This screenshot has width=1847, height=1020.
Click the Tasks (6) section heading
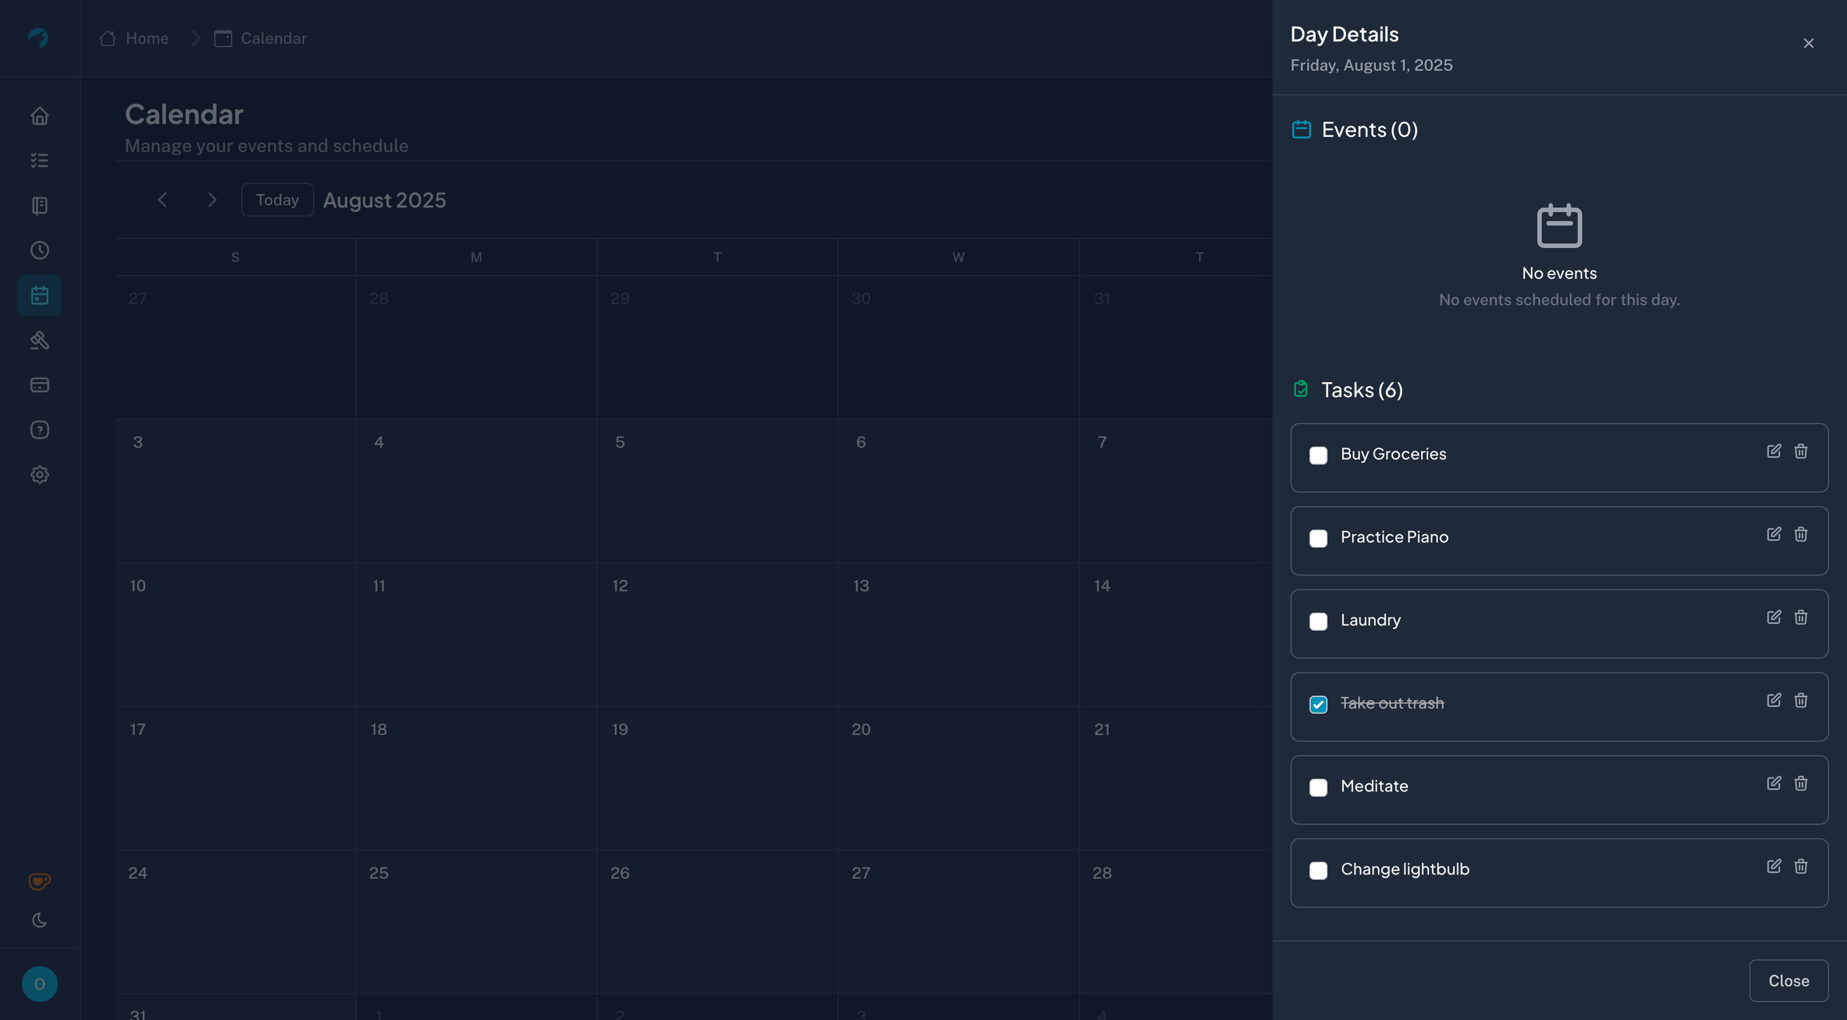tap(1362, 390)
